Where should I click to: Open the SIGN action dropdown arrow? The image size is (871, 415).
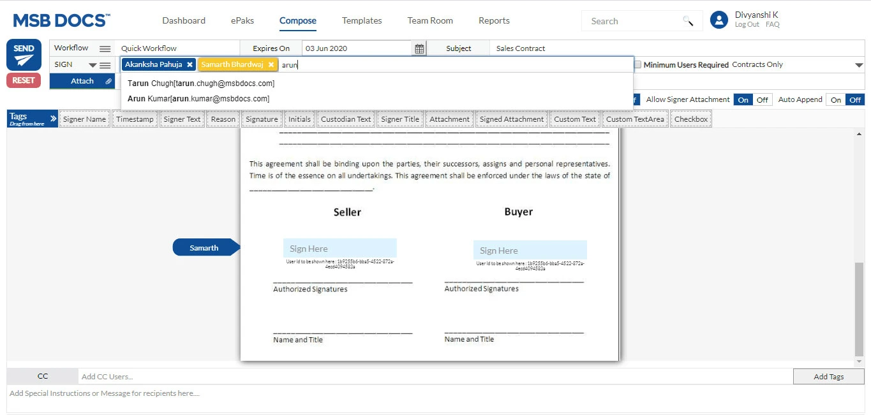point(93,65)
